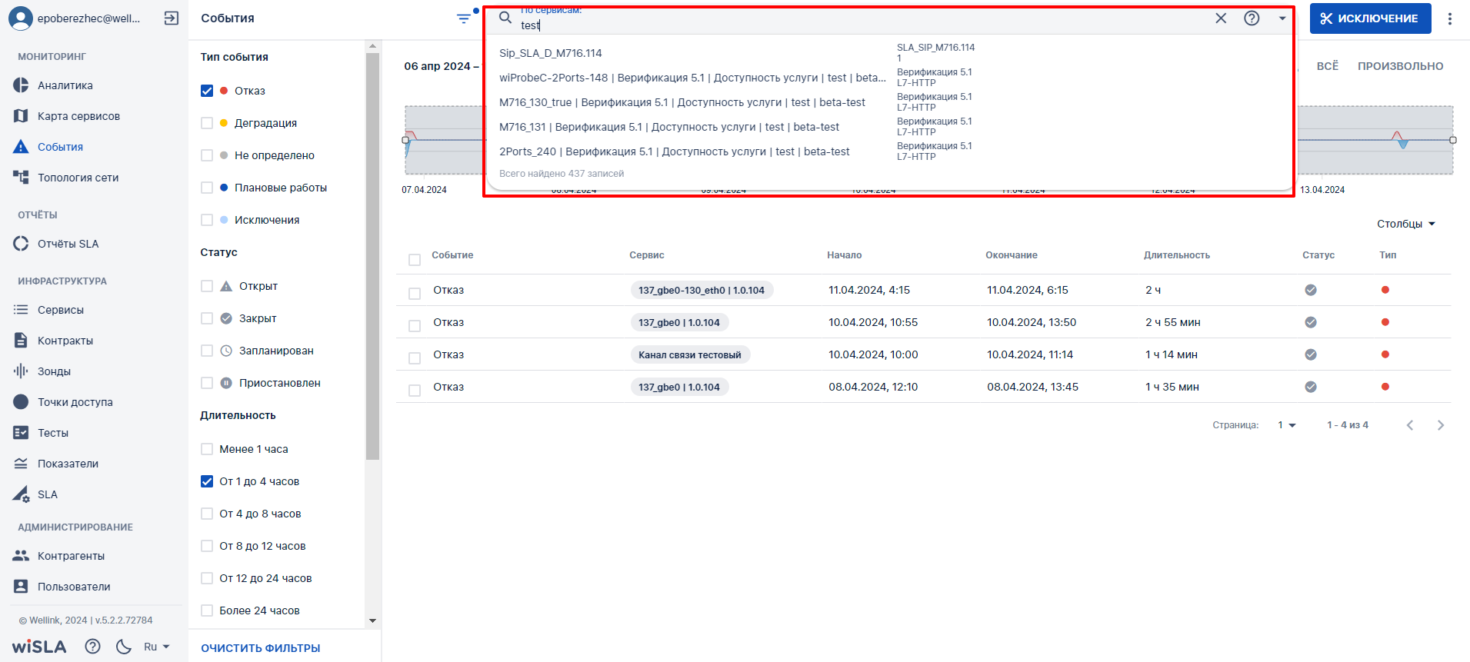Click the wiSLA logo
This screenshot has height=662, width=1470.
click(x=38, y=647)
